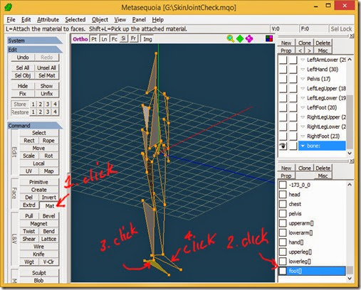Viewport: 361px width, 290px height.
Task: Move object down with > button
Action: click(309, 50)
